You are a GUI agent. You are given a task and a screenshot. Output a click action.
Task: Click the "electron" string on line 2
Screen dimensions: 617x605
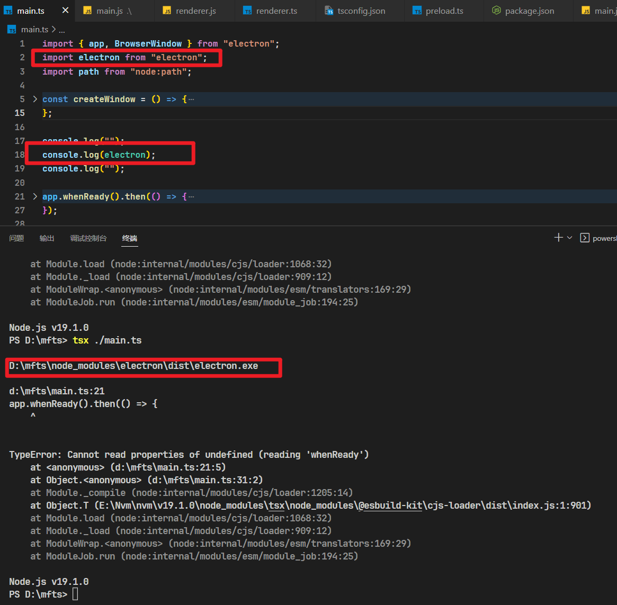click(x=177, y=58)
